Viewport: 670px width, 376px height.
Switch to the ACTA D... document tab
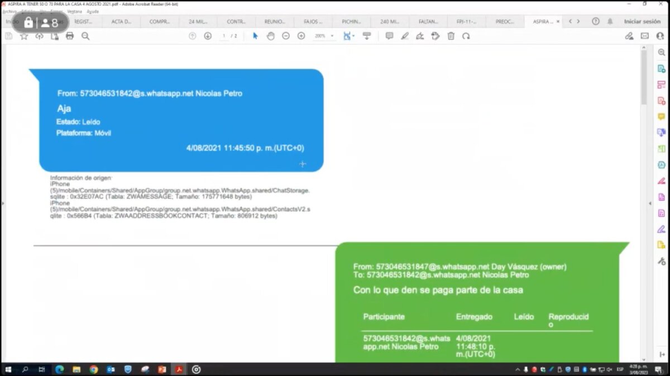coord(122,21)
